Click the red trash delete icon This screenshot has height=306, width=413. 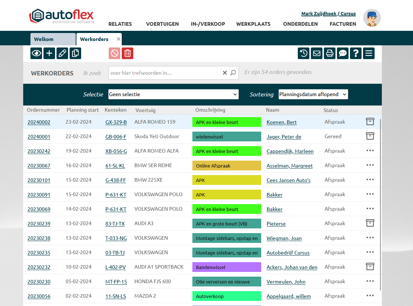pyautogui.click(x=128, y=53)
